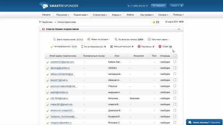Screen dimensions: 223x125
Task: Click the Новых за сегодня icon
Action: point(89,39)
